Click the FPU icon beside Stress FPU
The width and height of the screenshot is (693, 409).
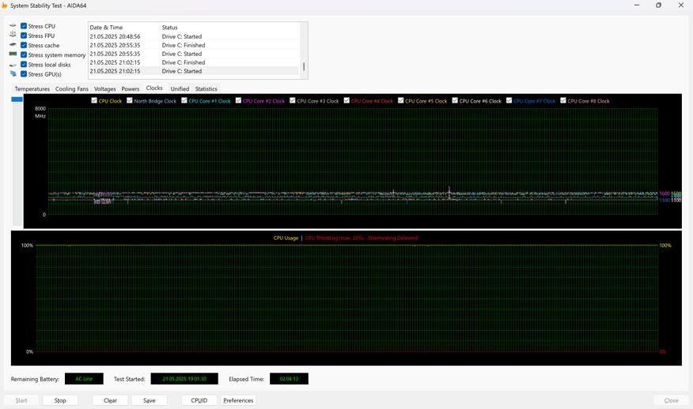[13, 35]
